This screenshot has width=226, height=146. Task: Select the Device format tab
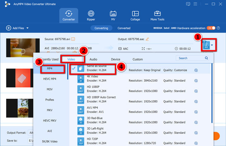(116, 59)
